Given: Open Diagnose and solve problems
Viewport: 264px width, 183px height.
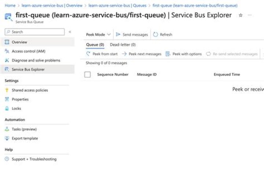Looking at the screenshot, I should (37, 60).
